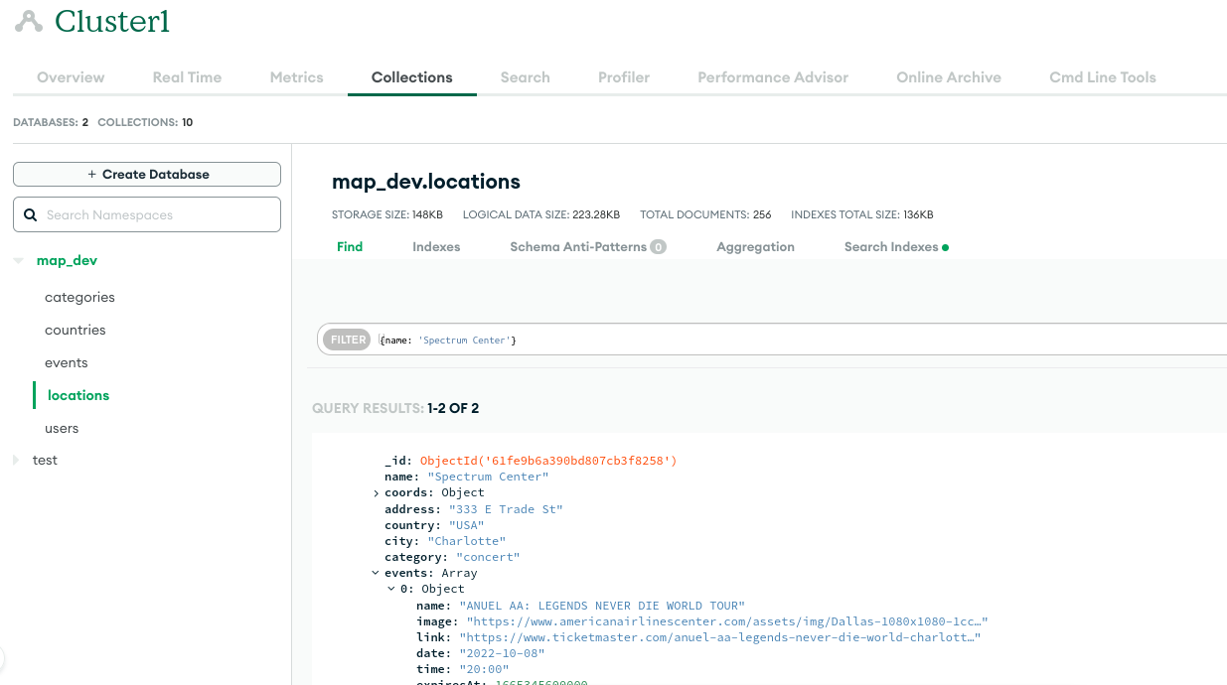Select the categories collection
Viewport: 1227px width, 685px height.
(79, 297)
